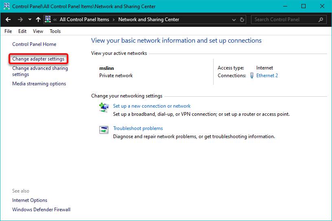Image resolution: width=332 pixels, height=221 pixels.
Task: Click the search magnifier icon
Action: 321,19
